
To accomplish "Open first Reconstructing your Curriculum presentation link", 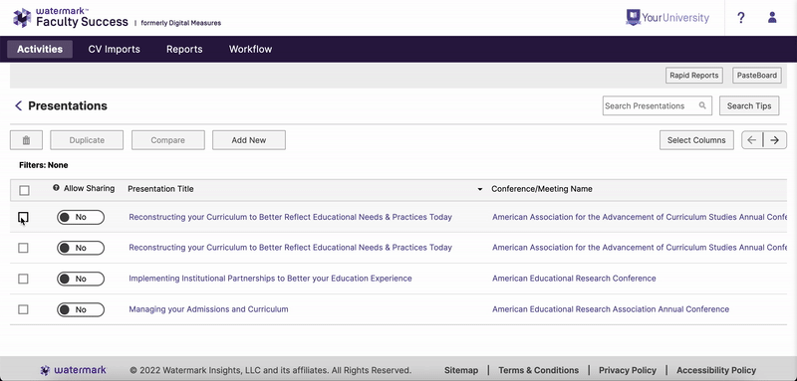I will [290, 217].
